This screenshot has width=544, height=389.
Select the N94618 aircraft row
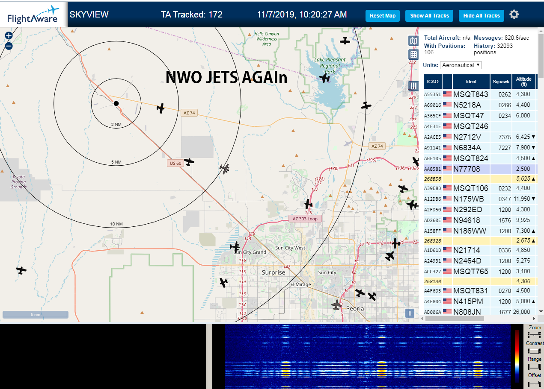coord(480,220)
